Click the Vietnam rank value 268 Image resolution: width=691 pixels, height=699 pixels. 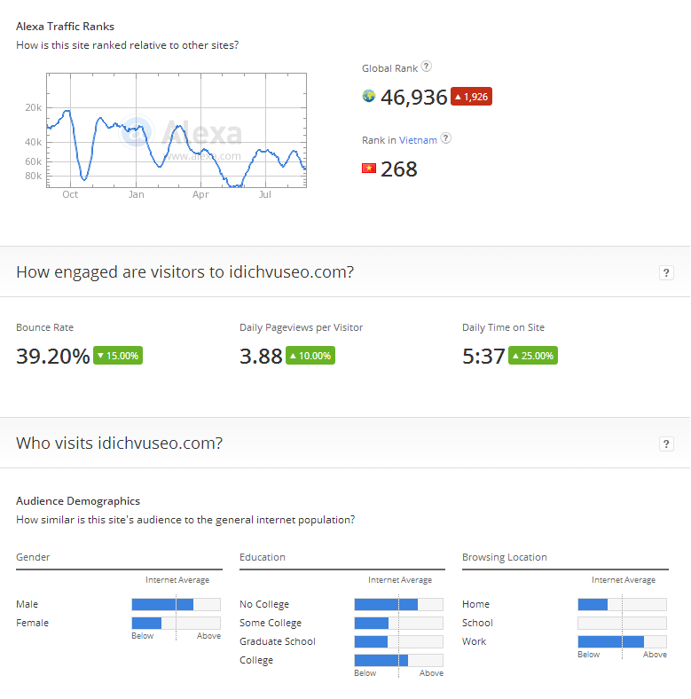pos(399,169)
